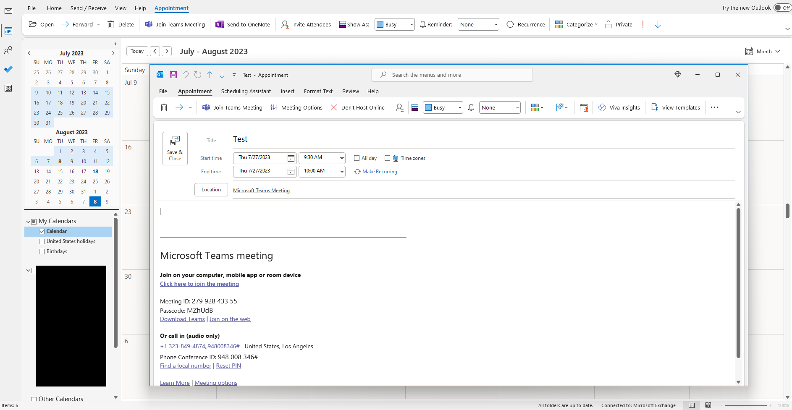Click the appointment Title field
Viewport: 792px width, 410px height.
tap(484, 139)
